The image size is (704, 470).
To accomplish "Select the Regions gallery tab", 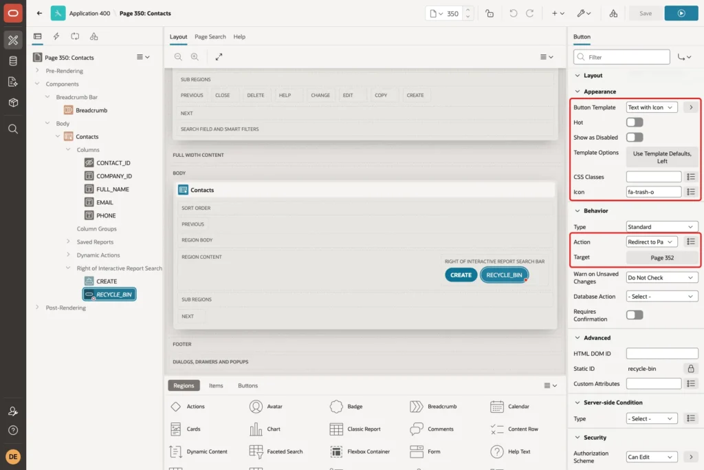I will coord(184,385).
